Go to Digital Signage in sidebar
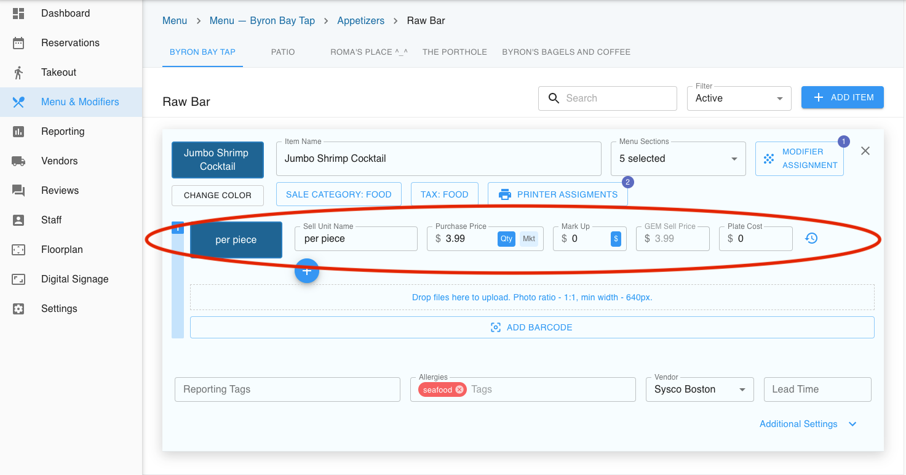The image size is (906, 475). point(74,279)
